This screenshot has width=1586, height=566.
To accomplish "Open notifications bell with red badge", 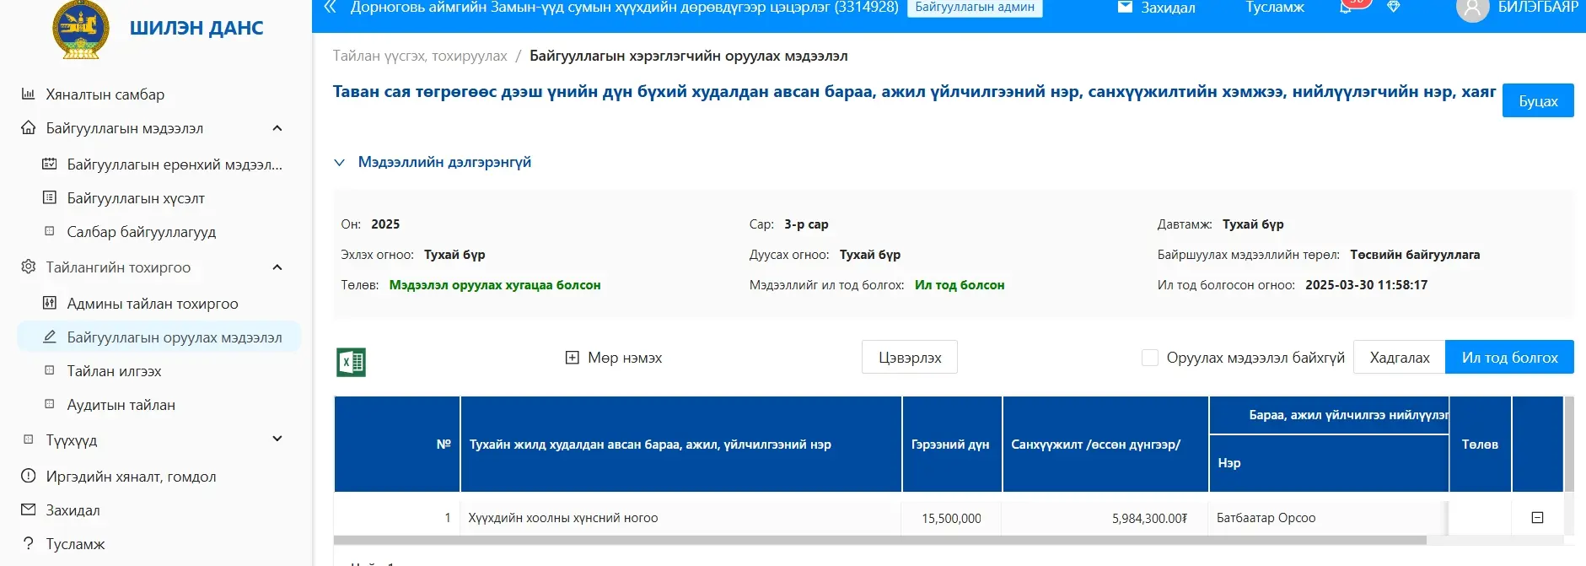I will click(x=1347, y=7).
